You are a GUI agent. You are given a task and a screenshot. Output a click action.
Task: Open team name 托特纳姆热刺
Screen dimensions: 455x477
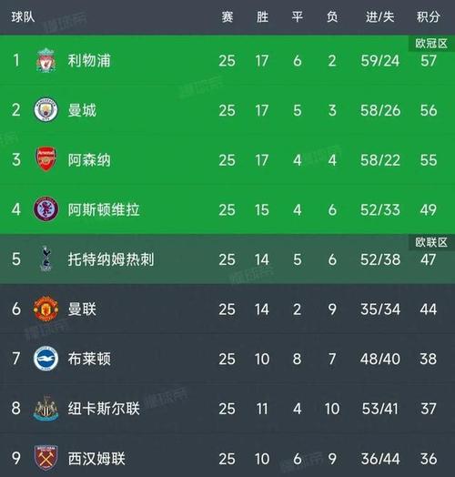(111, 259)
